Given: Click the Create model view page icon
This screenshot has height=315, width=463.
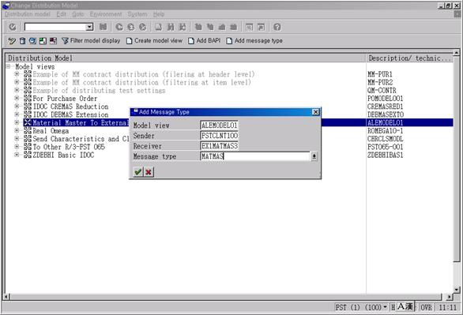Looking at the screenshot, I should point(129,41).
